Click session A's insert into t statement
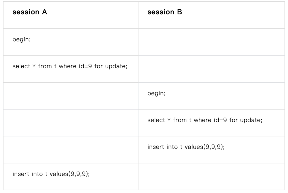 pyautogui.click(x=51, y=174)
